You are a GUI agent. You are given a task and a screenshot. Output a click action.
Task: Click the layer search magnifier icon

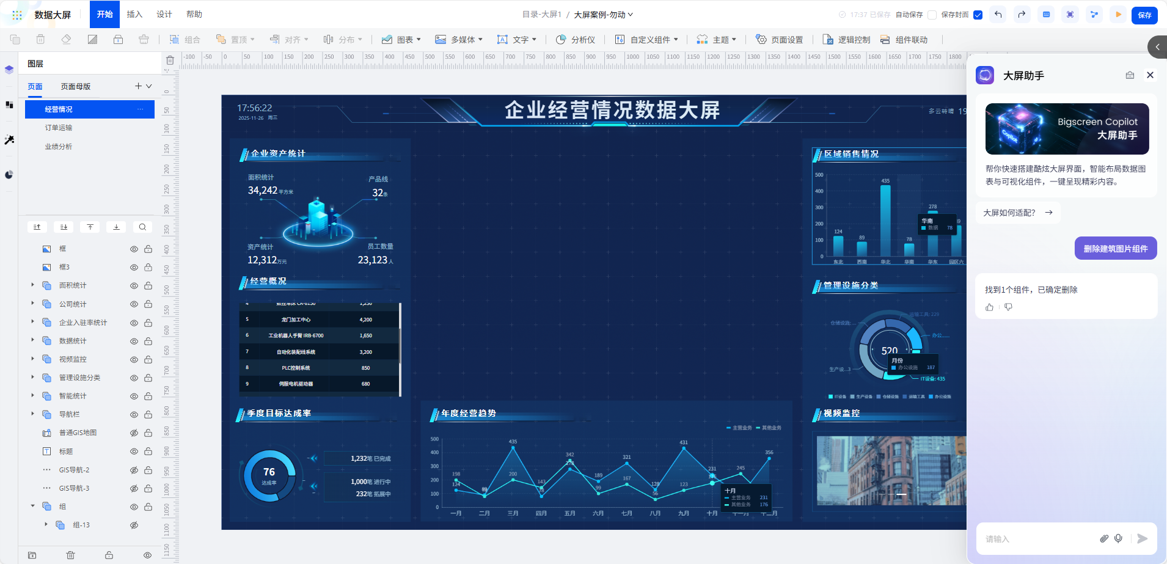(x=142, y=227)
